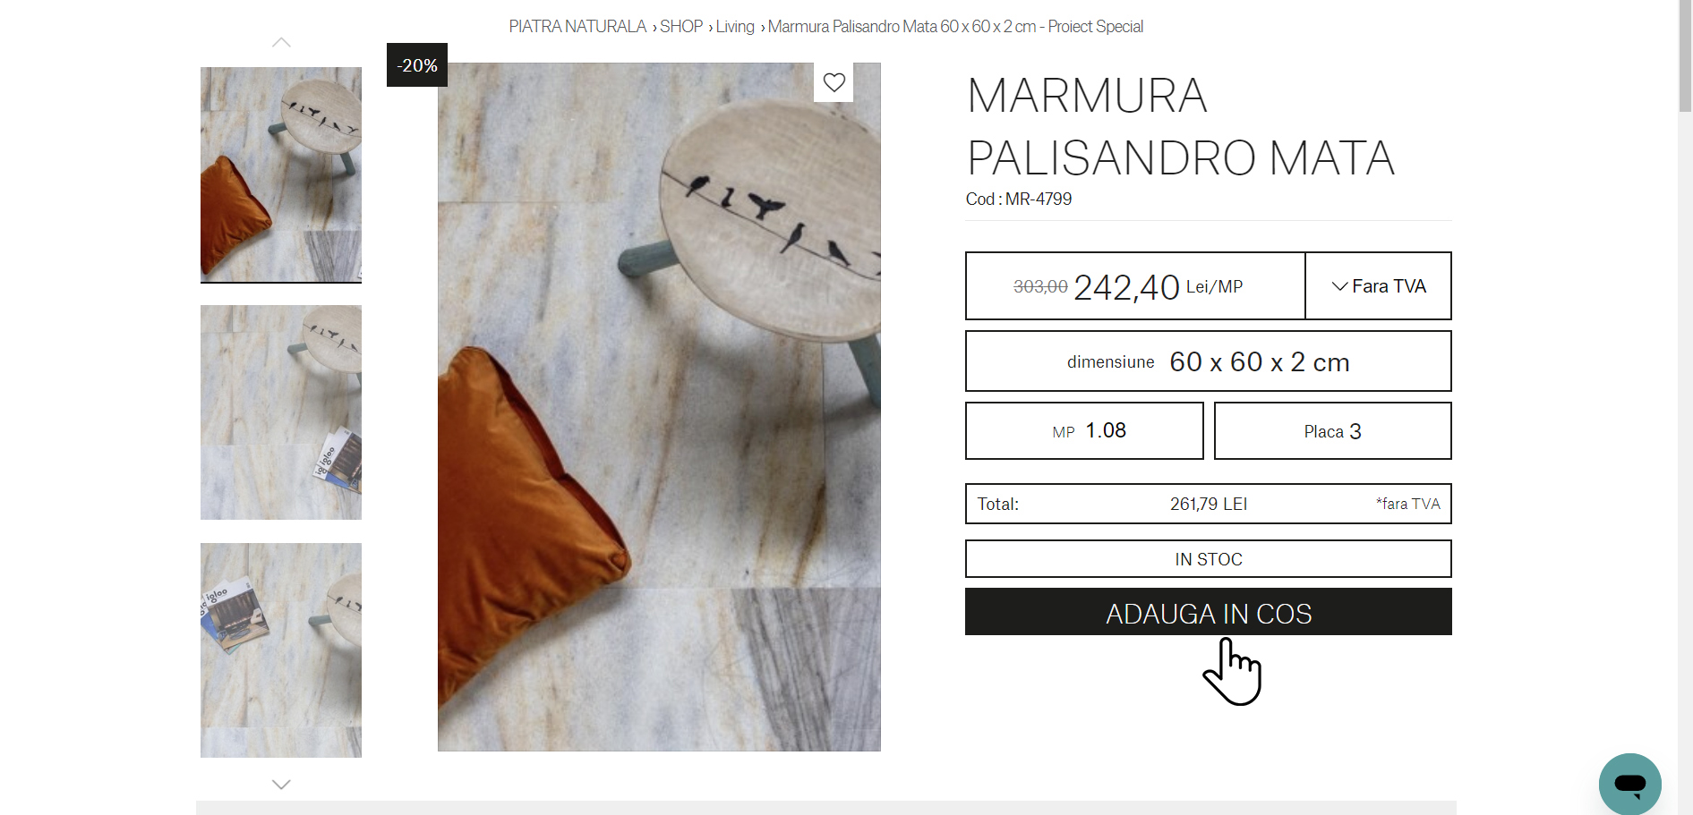Open the dimensiune 60 x 60 x 2 cm selector
This screenshot has height=815, width=1693.
coord(1209,361)
